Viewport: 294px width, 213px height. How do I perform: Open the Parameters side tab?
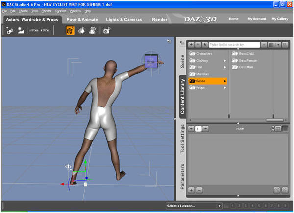coord(182,176)
